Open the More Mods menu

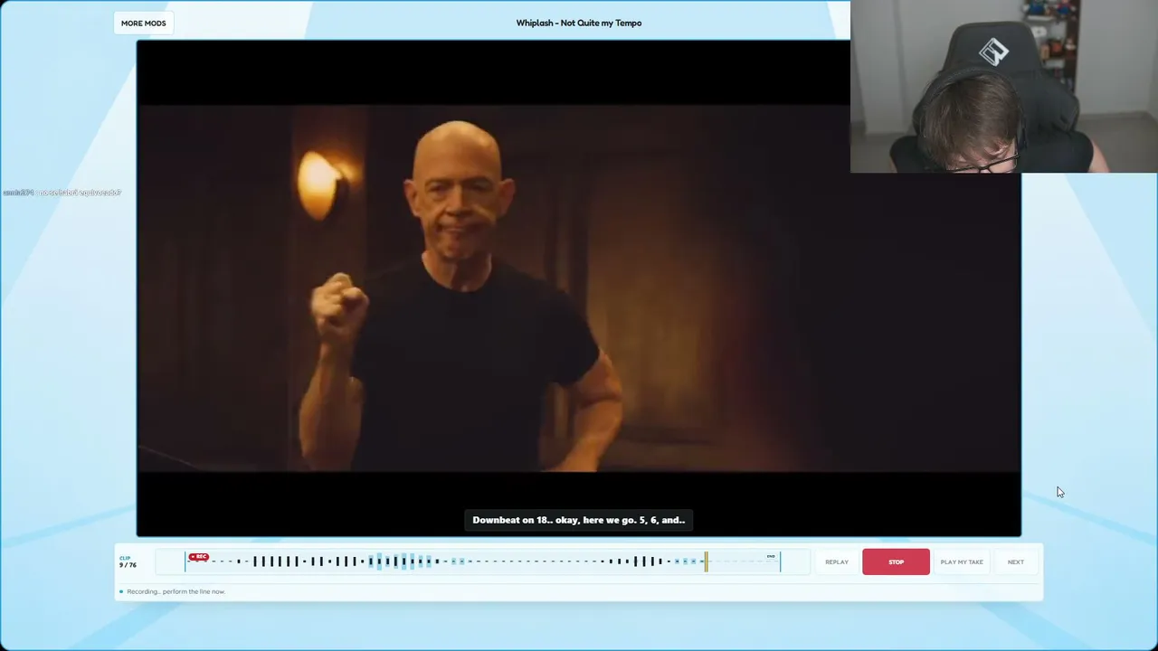143,23
